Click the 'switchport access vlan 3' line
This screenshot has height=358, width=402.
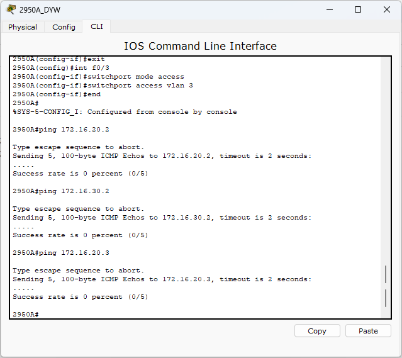tap(103, 86)
